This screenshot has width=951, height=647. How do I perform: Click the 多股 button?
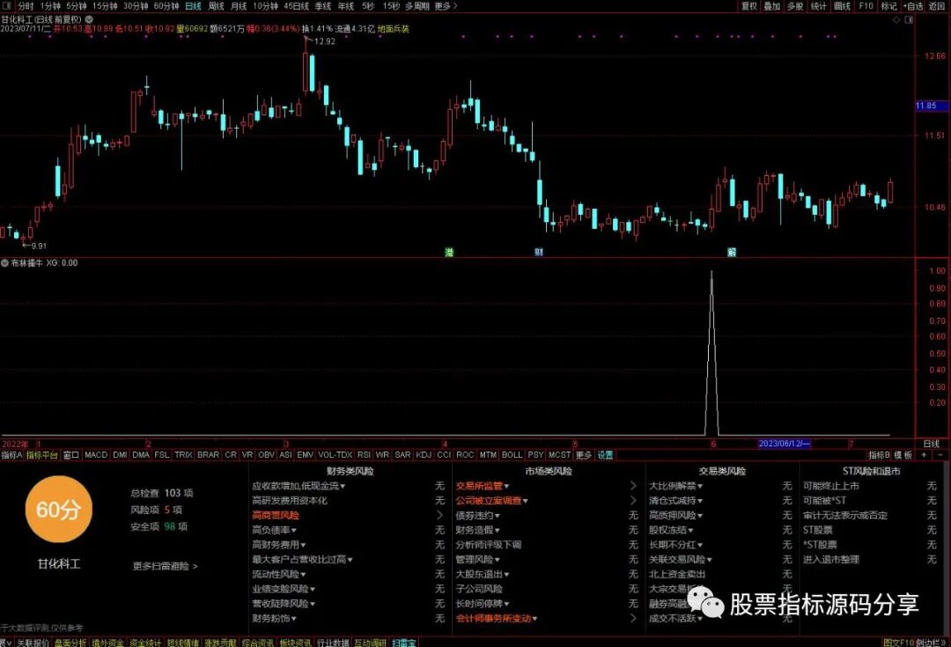(795, 5)
